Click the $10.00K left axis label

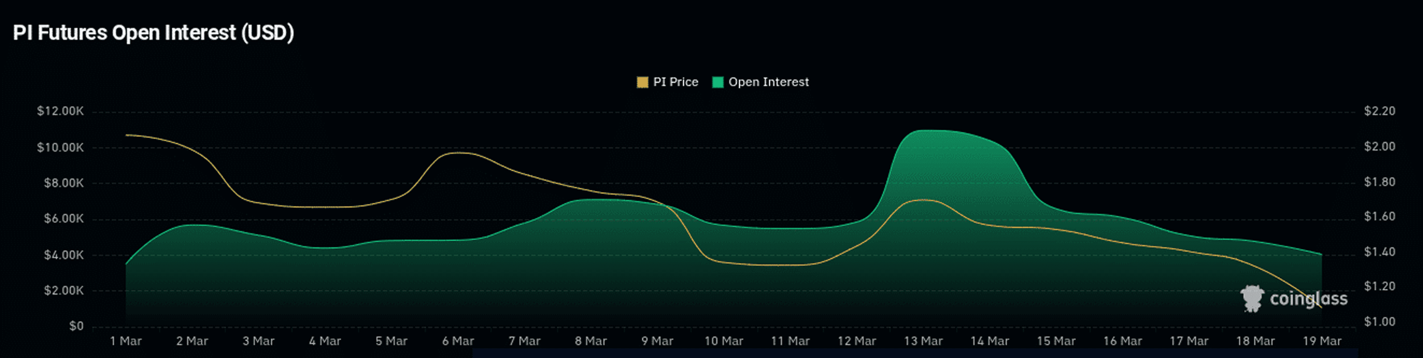pyautogui.click(x=60, y=148)
